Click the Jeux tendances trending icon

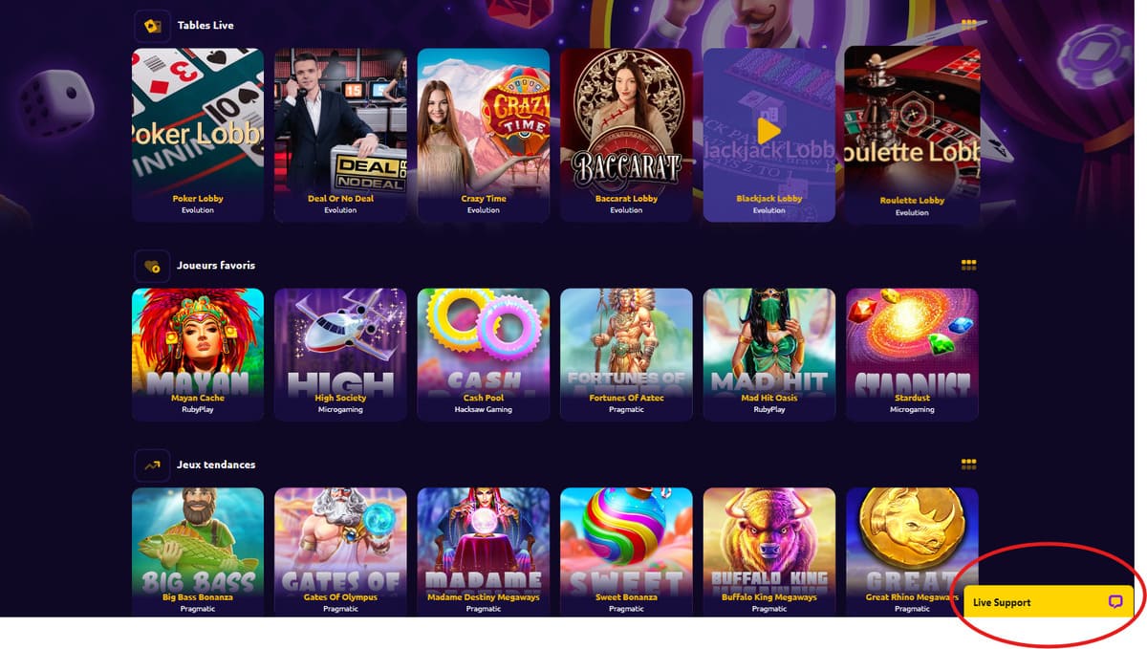coord(152,465)
